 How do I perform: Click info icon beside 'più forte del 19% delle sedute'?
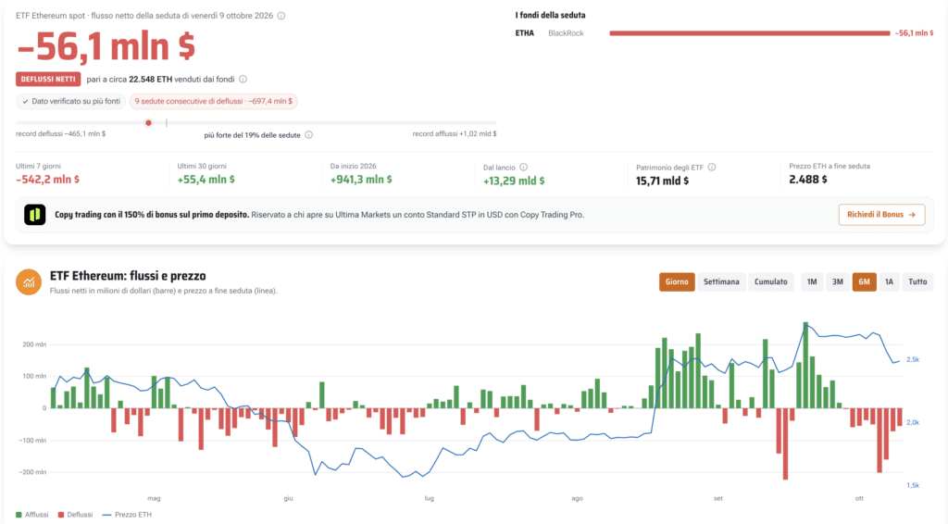[309, 135]
